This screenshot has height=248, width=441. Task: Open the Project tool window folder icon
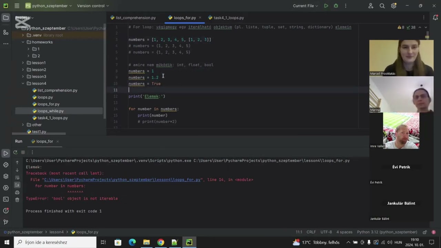pos(6,18)
